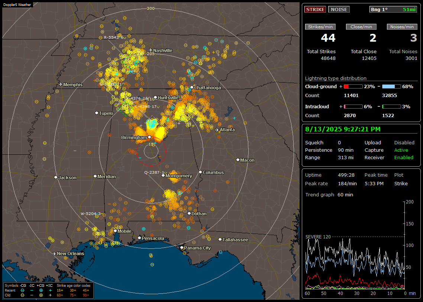Click the Upload Disabled status
This screenshot has width=423, height=302.
click(x=404, y=142)
